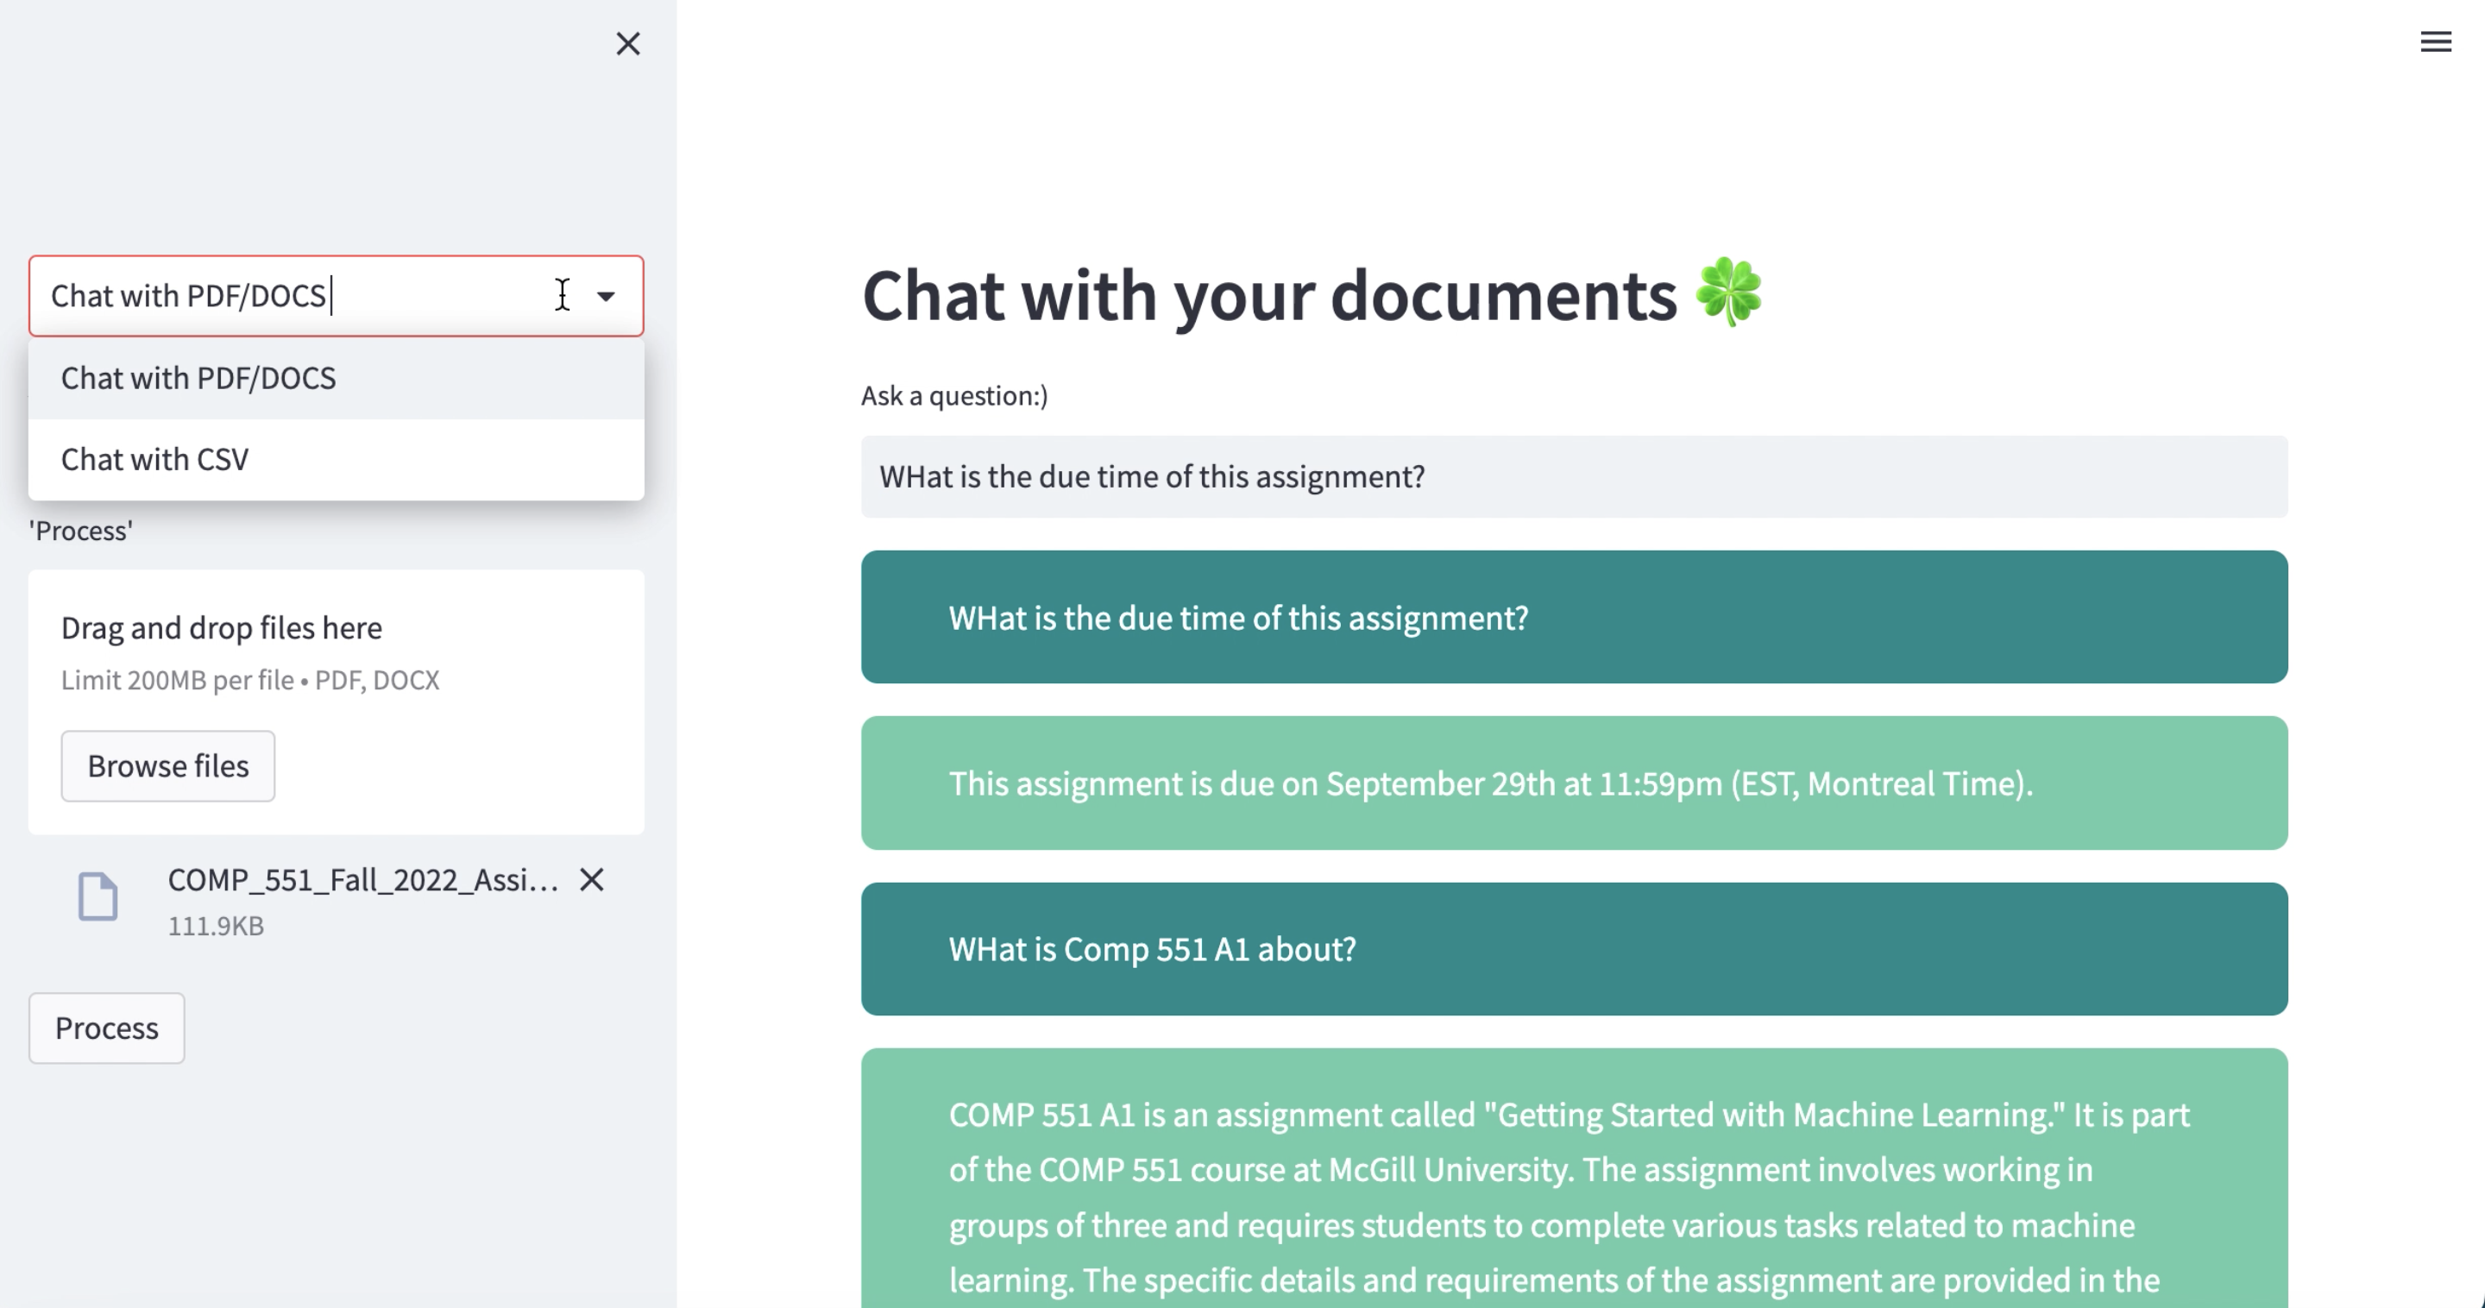Click the 'Chat with your documents' heading
2485x1308 pixels.
point(1268,295)
